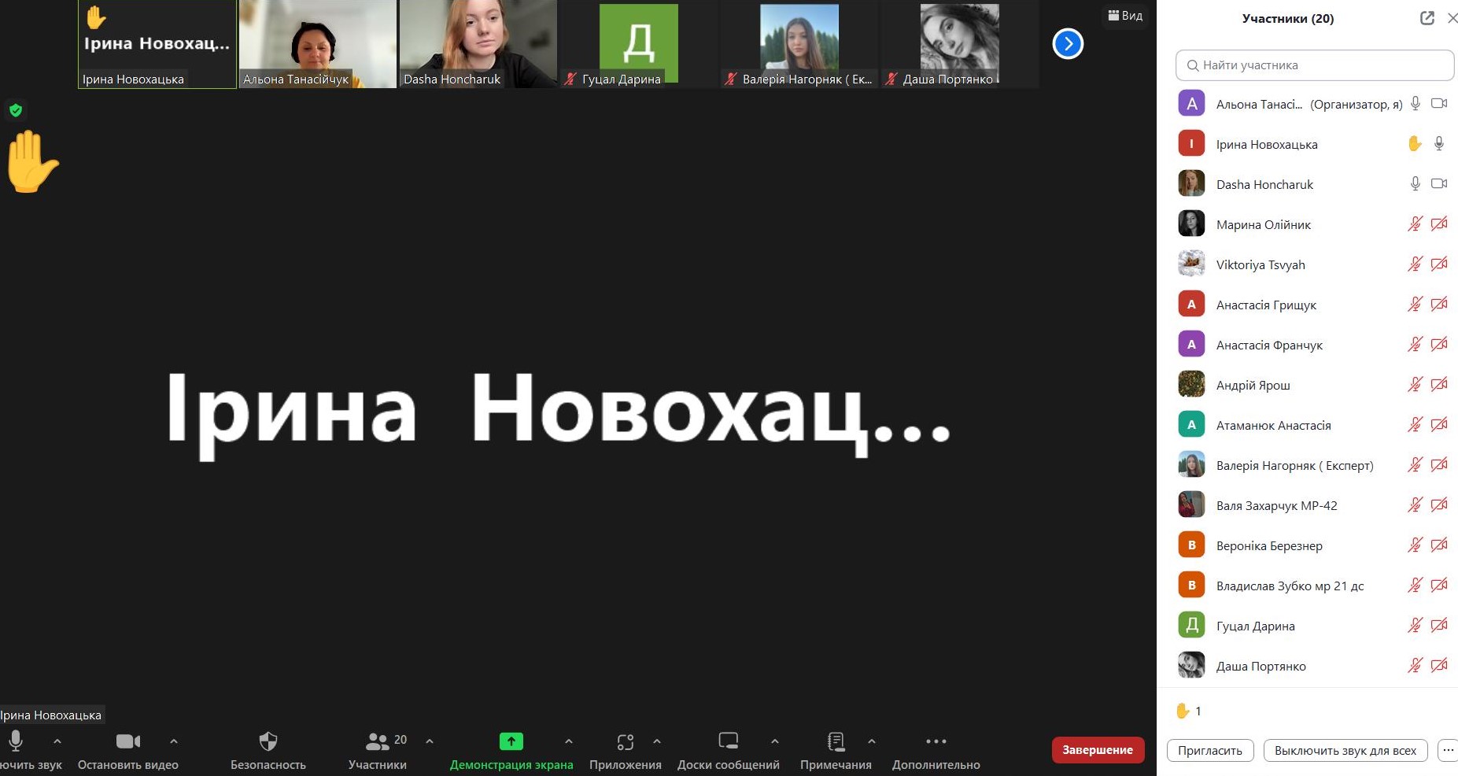This screenshot has height=776, width=1458.
Task: Click the green Share Screen icon
Action: point(511,741)
